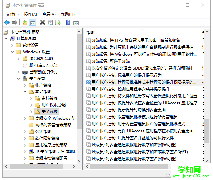The height and width of the screenshot is (180, 213).
Task: Click the IP 安全策略 shield icon
Action: point(31,152)
